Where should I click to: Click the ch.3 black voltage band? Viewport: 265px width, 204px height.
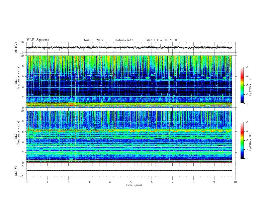click(129, 171)
